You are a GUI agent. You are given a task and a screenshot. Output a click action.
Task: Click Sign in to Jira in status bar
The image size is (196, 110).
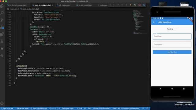(7, 108)
